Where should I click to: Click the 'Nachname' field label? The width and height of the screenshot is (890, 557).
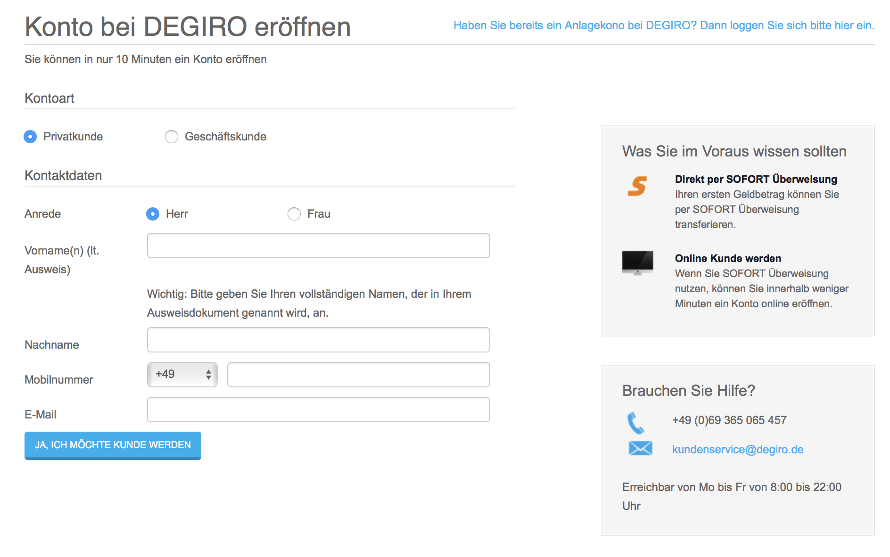point(52,345)
